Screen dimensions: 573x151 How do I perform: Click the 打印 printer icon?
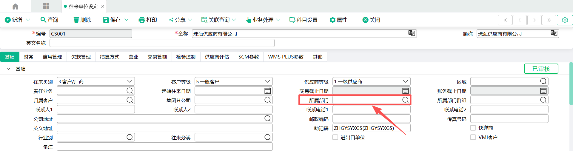coord(142,20)
